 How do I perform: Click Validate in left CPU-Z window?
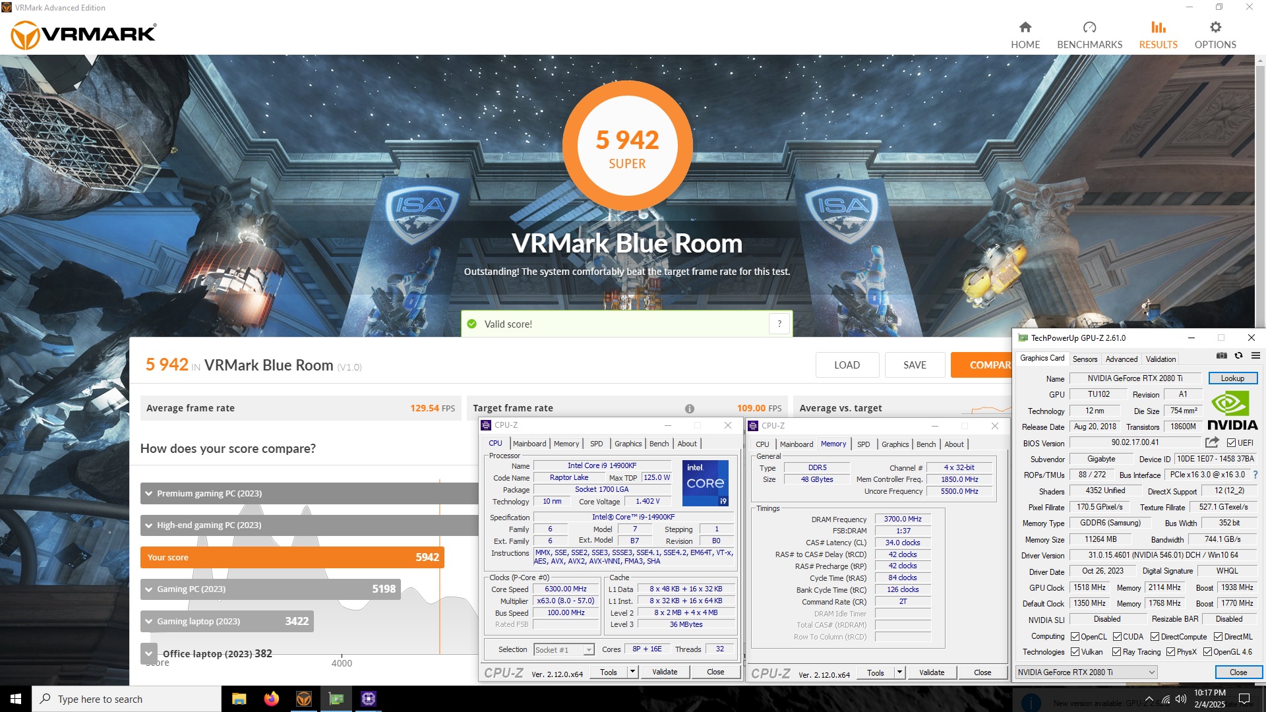pyautogui.click(x=665, y=672)
